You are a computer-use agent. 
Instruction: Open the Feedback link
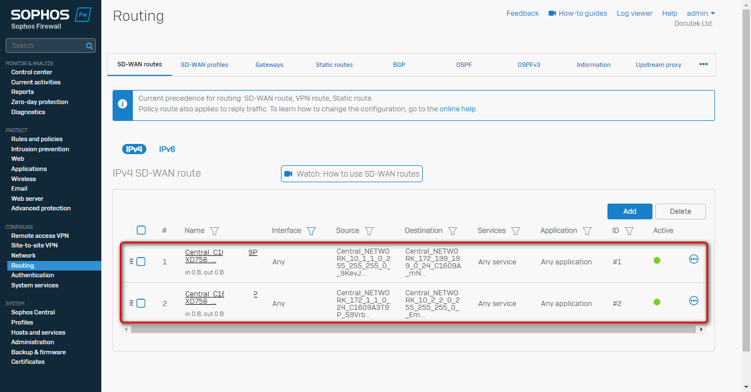click(522, 13)
